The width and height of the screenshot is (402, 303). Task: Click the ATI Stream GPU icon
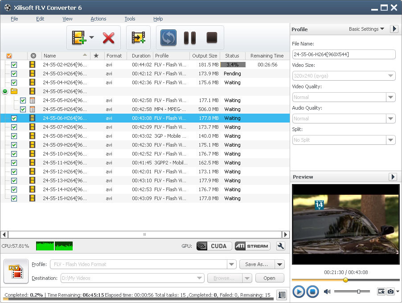(252, 246)
